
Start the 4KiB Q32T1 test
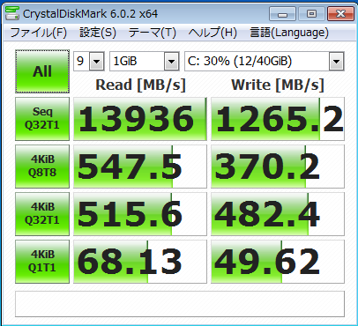pos(42,214)
